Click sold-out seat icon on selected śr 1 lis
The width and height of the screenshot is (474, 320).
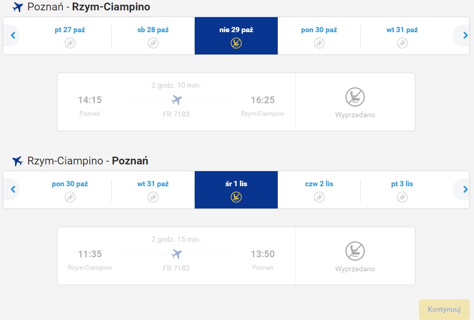[x=236, y=197]
